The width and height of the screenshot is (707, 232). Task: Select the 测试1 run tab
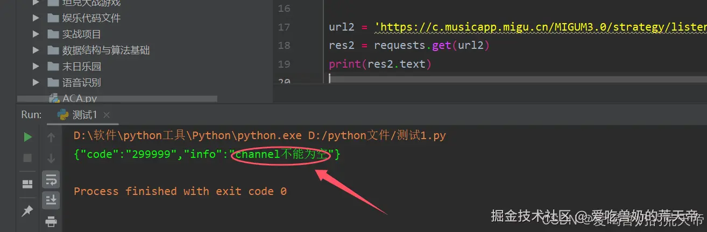(x=83, y=115)
